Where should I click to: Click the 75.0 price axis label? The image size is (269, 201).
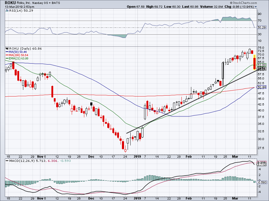click(x=261, y=48)
